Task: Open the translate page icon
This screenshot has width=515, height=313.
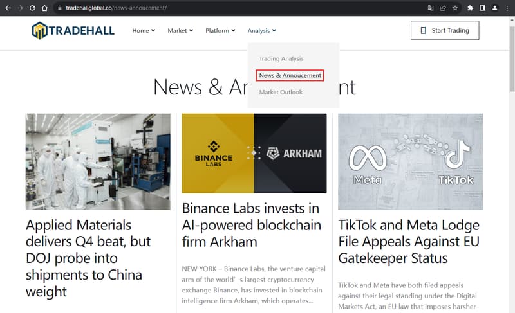Action: (x=431, y=8)
